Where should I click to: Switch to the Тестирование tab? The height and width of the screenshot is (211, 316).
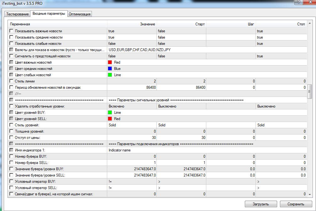click(17, 14)
